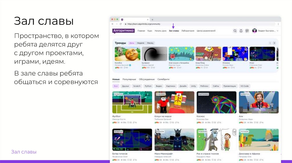Viewport: 292px width, 163px height.
Task: Select the Друзья filter chip
Action: click(125, 86)
